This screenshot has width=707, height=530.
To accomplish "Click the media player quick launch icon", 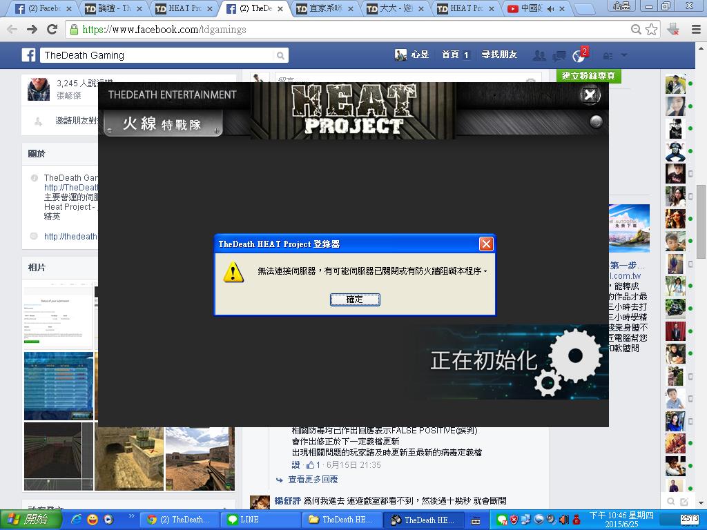I will pyautogui.click(x=108, y=520).
